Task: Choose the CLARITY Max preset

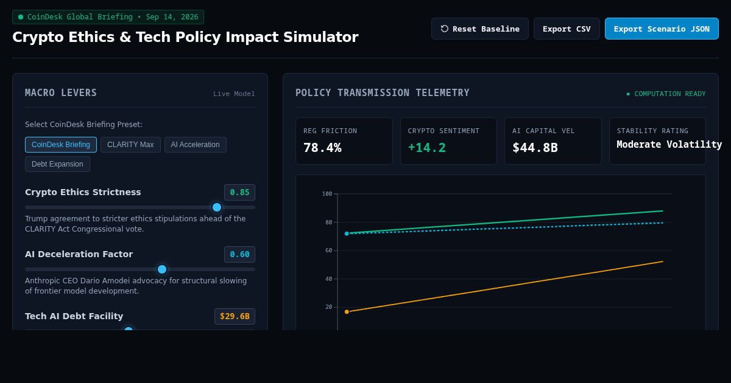Action: pyautogui.click(x=130, y=145)
